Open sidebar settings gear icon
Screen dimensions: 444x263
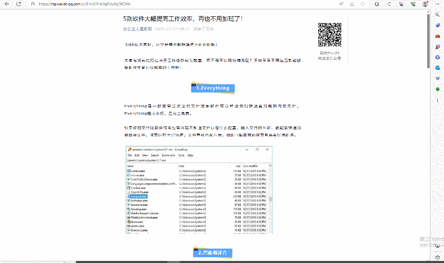[x=437, y=258]
